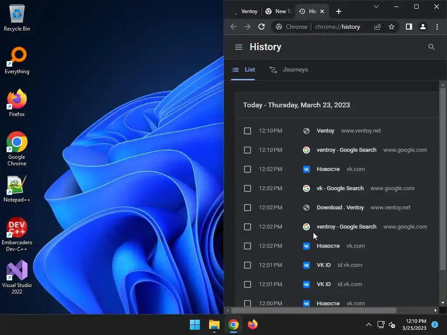Screen dimensions: 447x335
Task: Open the first VK ID history link
Action: coord(323,265)
